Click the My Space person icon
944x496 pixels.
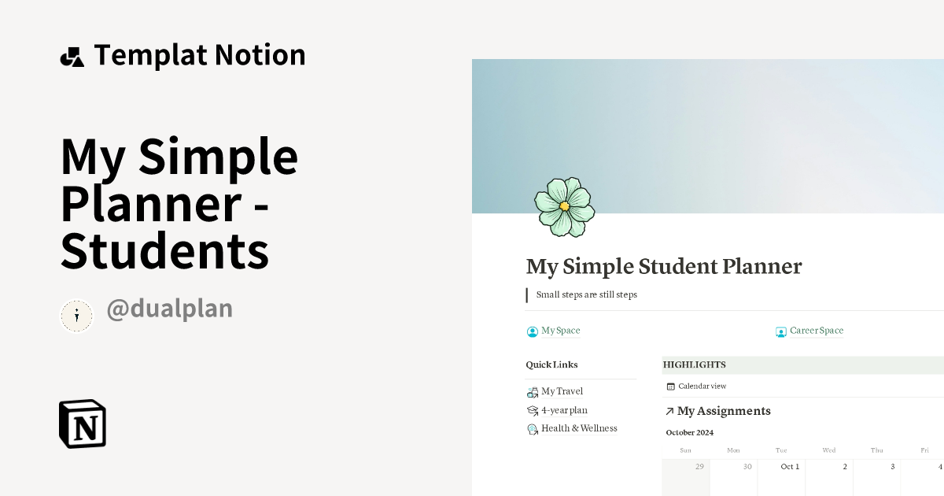[532, 331]
